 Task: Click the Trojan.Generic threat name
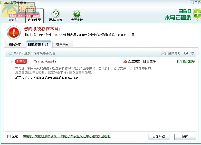(45, 61)
